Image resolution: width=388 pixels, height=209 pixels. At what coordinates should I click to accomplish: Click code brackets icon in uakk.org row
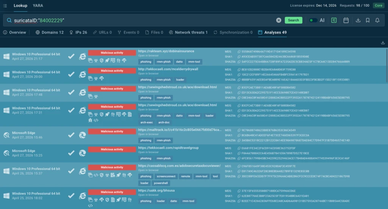(x=90, y=206)
